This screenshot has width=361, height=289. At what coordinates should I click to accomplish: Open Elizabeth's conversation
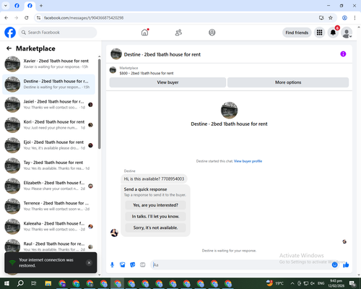pos(49,186)
